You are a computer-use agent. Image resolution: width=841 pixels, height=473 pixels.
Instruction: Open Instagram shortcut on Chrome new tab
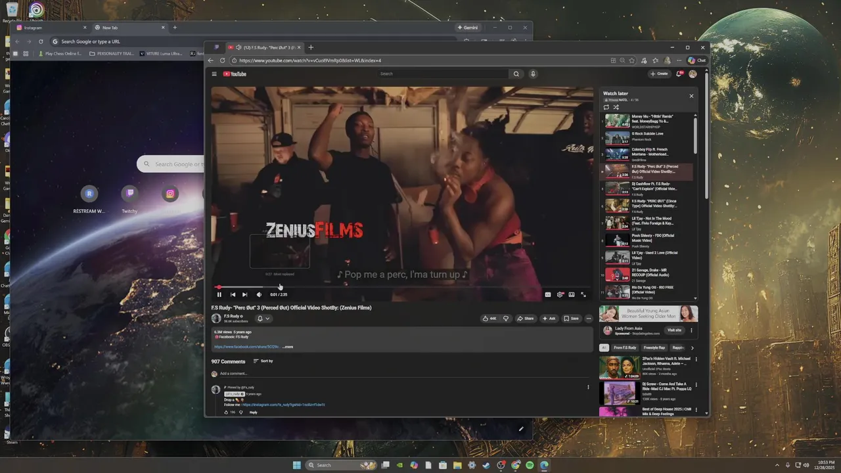click(170, 194)
